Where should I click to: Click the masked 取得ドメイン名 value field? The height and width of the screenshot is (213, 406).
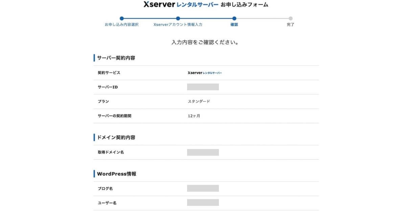click(203, 152)
